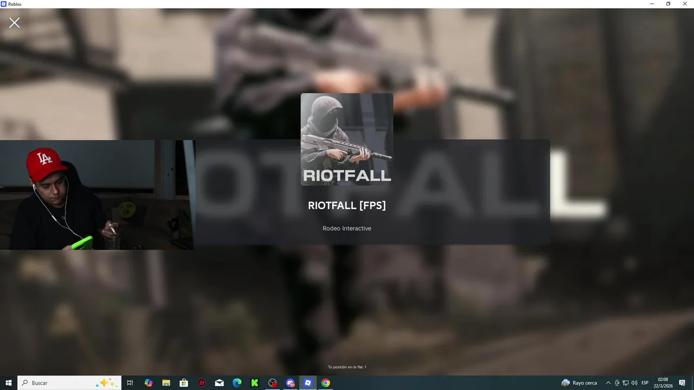Open the Mail app from the taskbar

point(219,383)
